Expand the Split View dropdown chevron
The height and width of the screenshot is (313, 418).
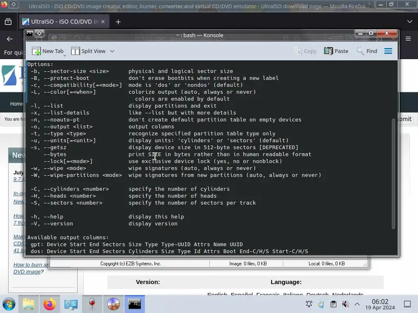(x=112, y=51)
